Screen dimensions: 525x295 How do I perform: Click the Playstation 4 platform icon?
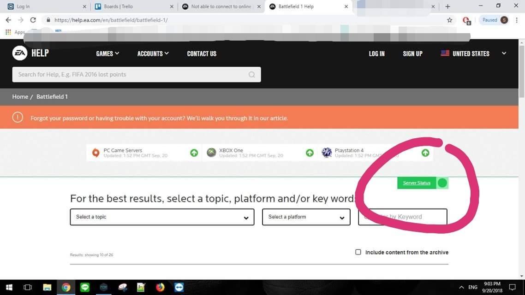coord(327,153)
